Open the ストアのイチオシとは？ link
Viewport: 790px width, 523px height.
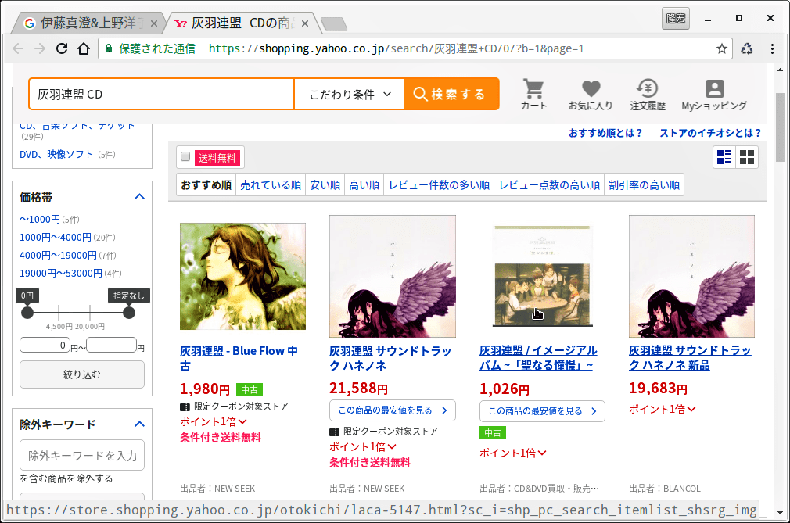click(710, 133)
